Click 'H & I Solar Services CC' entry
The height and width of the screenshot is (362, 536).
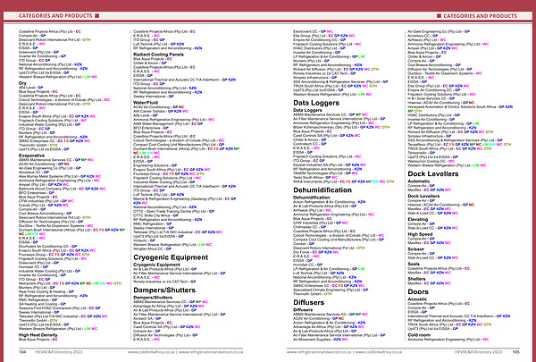tap(431, 98)
